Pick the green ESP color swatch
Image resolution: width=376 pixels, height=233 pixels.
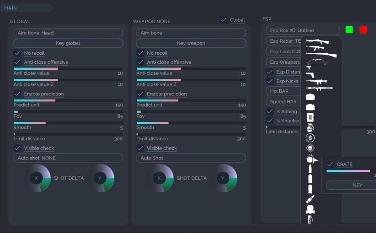tap(349, 29)
